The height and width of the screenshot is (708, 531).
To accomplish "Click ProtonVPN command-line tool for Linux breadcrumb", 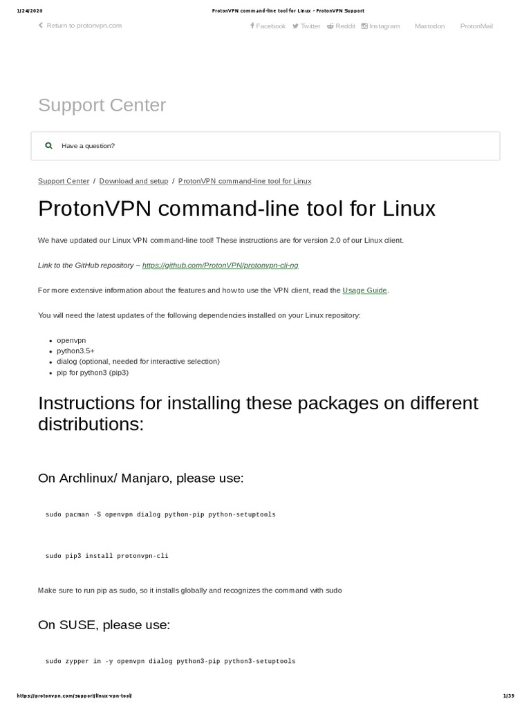I will (245, 181).
